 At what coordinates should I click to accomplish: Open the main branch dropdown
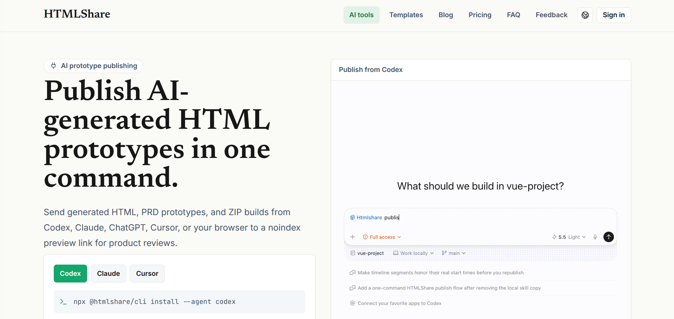(x=454, y=253)
